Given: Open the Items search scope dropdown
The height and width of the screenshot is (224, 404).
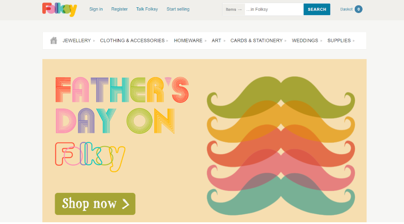Looking at the screenshot, I should (234, 9).
